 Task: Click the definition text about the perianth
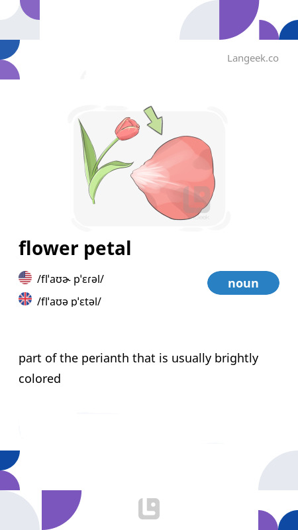[138, 368]
